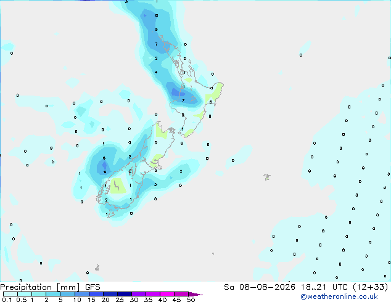Click the '18..21 UTC' time range text
Viewport: 391px width, 302px height.
[324, 287]
